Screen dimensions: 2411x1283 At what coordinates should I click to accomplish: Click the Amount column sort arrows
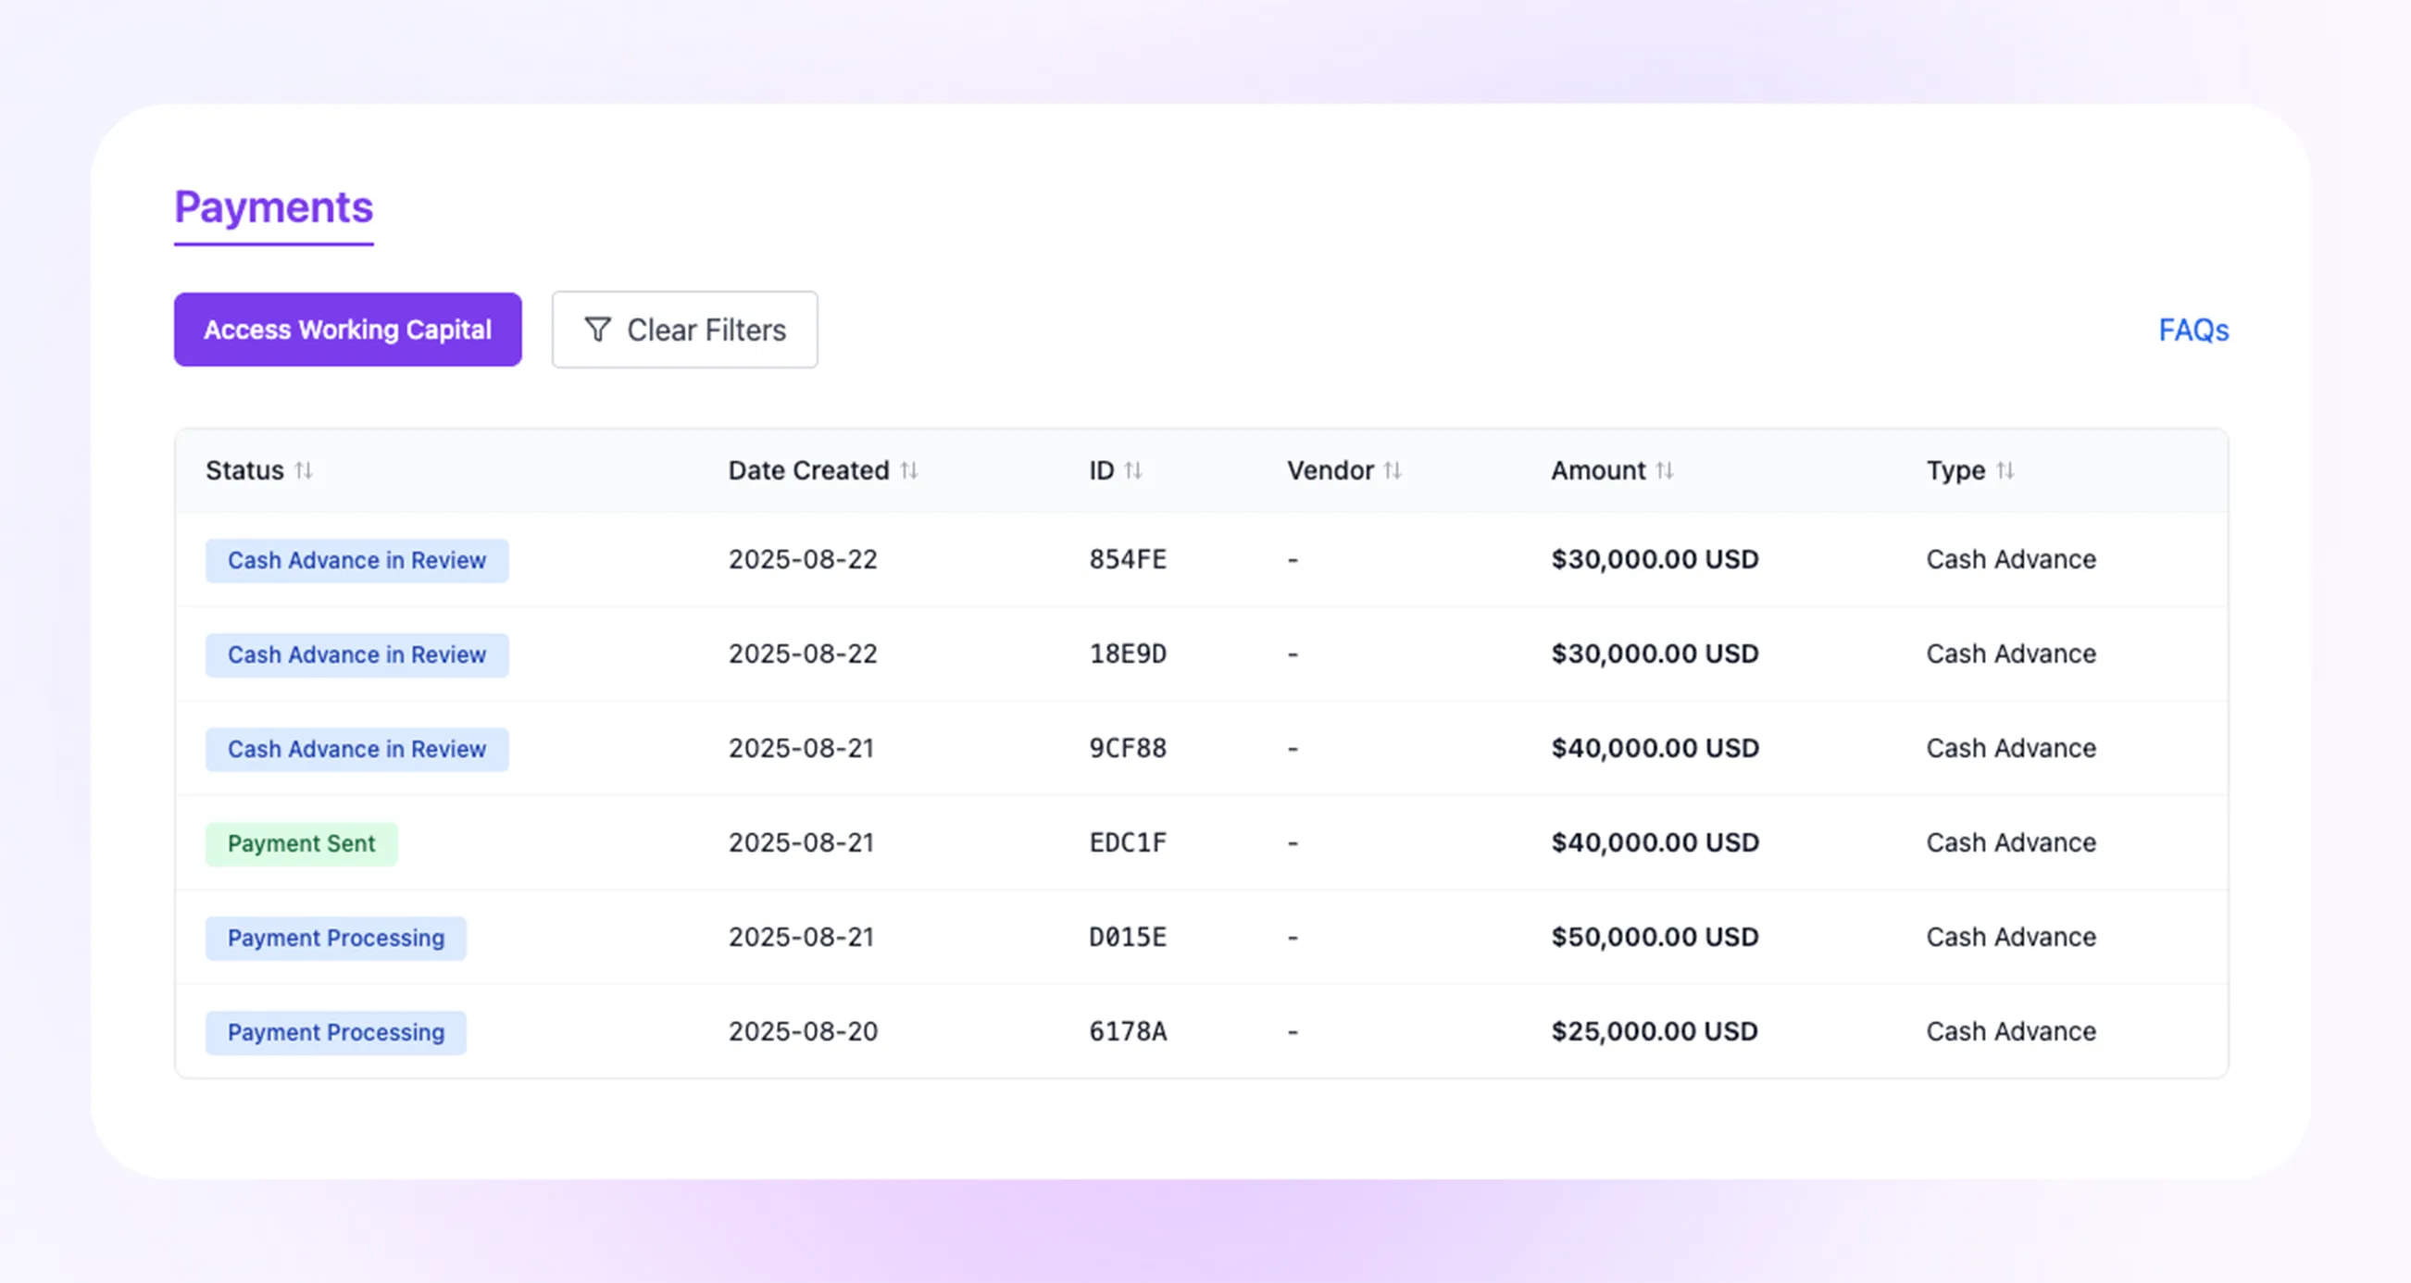tap(1664, 469)
